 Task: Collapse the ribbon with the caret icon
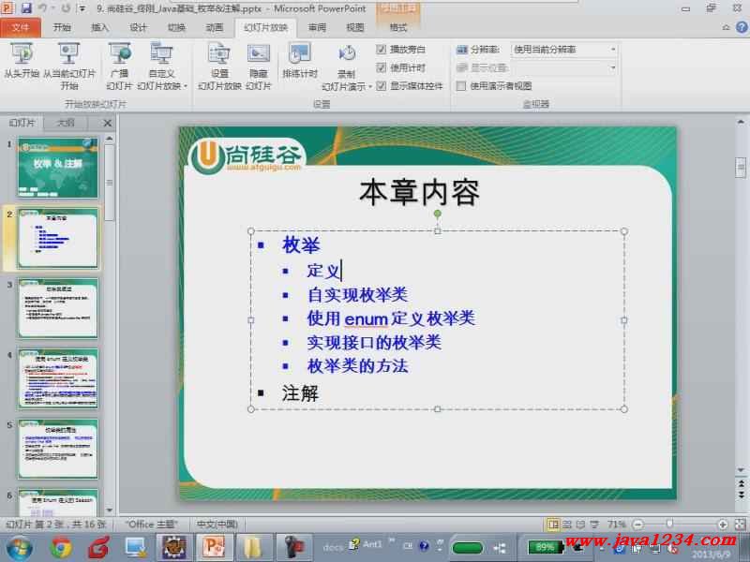726,28
